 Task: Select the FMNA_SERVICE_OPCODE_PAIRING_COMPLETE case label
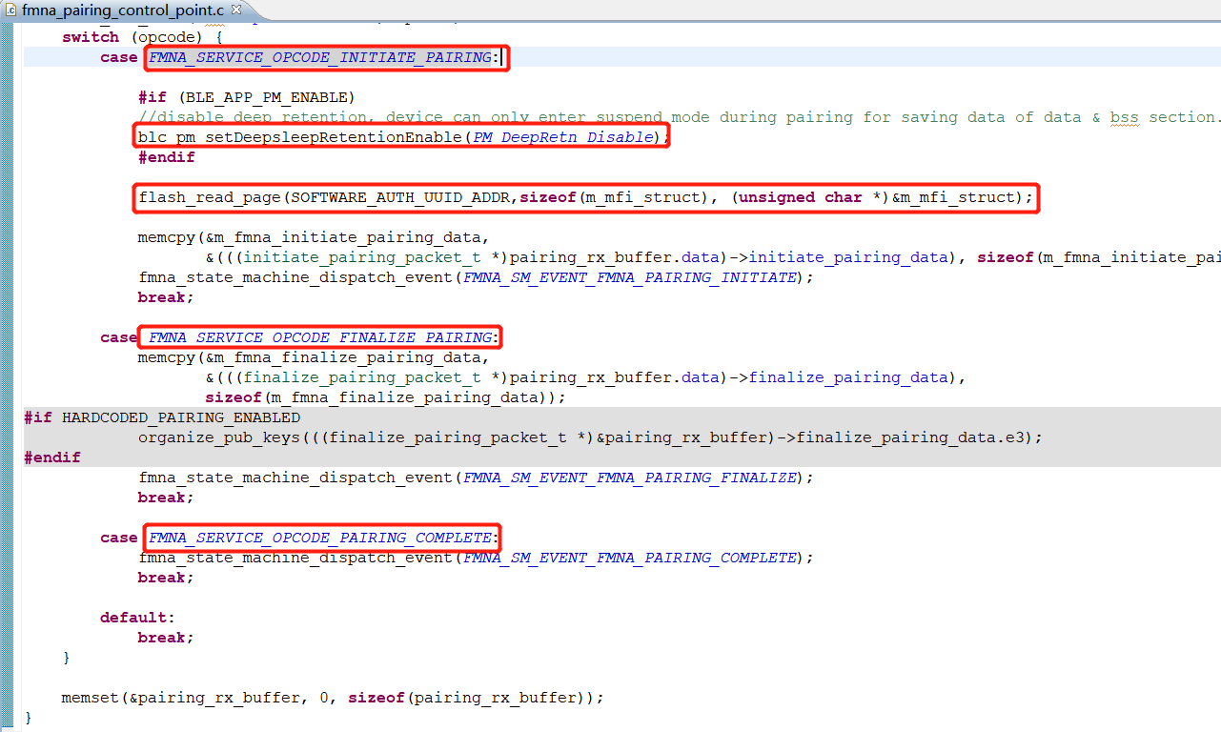[319, 537]
